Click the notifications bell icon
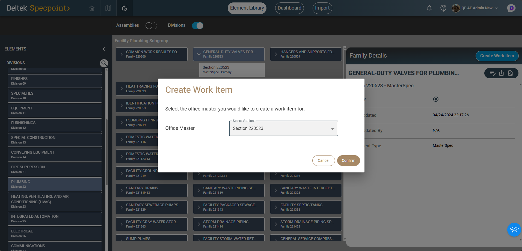 tap(429, 8)
